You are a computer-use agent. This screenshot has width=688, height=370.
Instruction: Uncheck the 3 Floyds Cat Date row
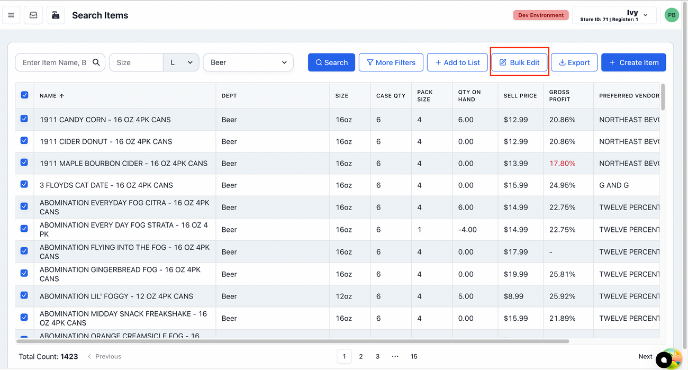point(24,184)
